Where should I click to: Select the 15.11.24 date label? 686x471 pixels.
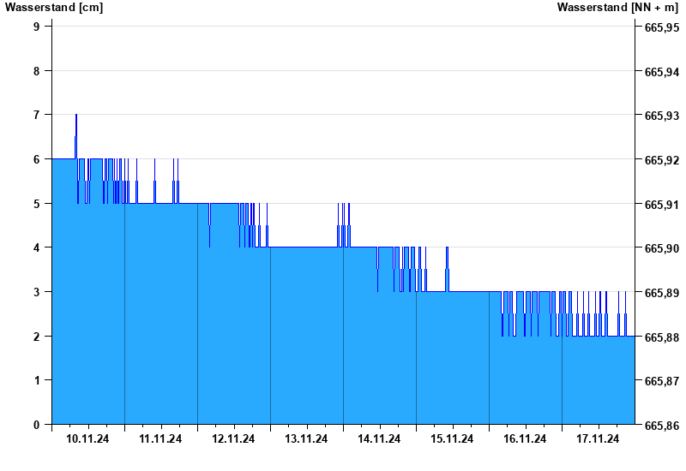click(x=452, y=439)
